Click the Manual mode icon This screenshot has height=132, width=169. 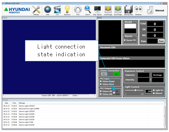150,10
